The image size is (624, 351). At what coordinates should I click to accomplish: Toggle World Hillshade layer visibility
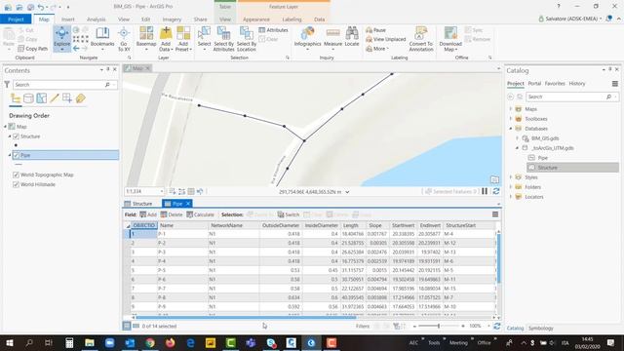(16, 184)
